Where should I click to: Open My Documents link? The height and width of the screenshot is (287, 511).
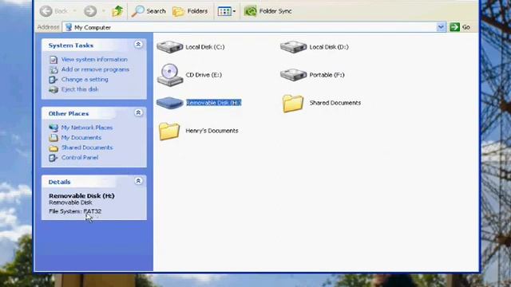[81, 138]
